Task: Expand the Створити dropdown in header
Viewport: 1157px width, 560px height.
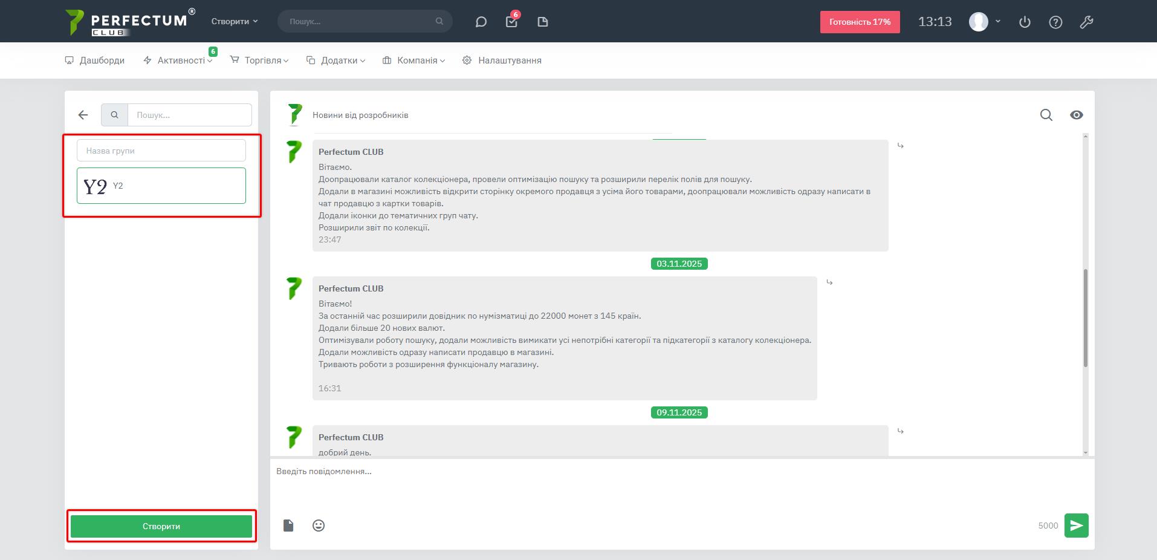Action: [235, 21]
